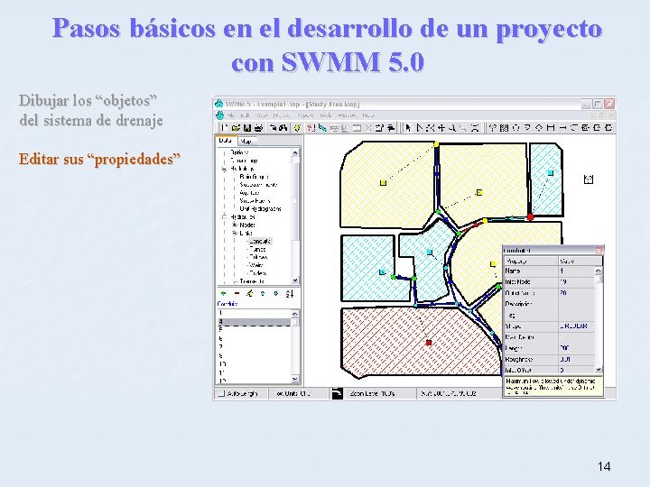Select the Add Flow Divider tool
Viewport: 650px width, 487px height.
click(x=539, y=128)
